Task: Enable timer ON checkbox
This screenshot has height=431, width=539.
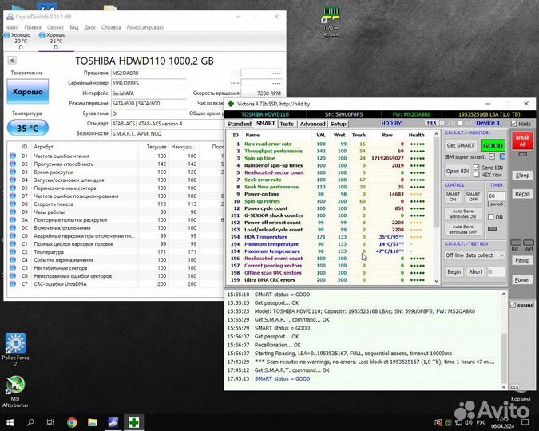Action: [x=491, y=217]
